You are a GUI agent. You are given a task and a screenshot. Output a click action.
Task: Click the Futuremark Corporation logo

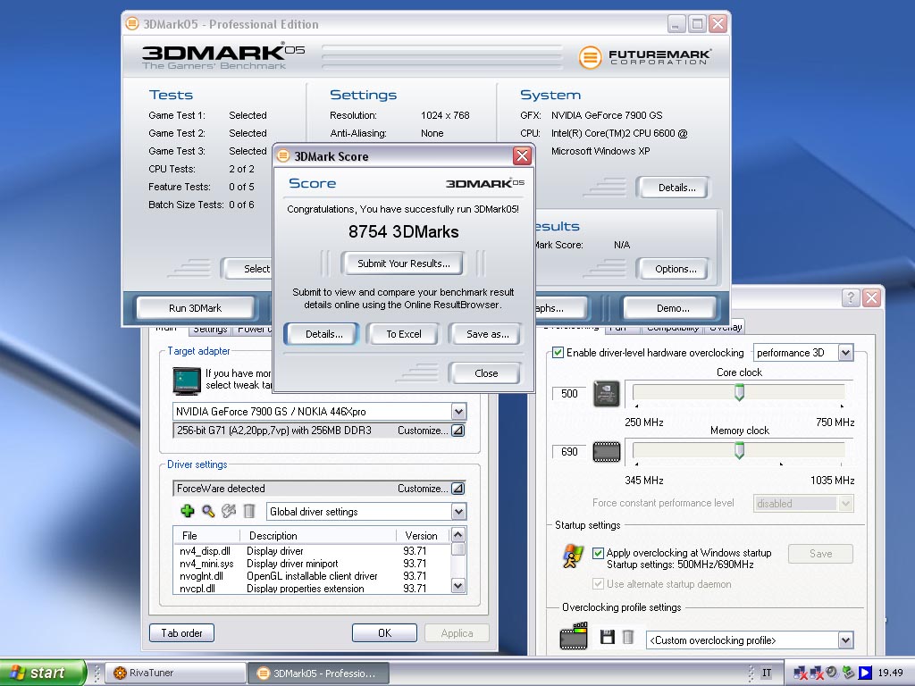point(644,57)
